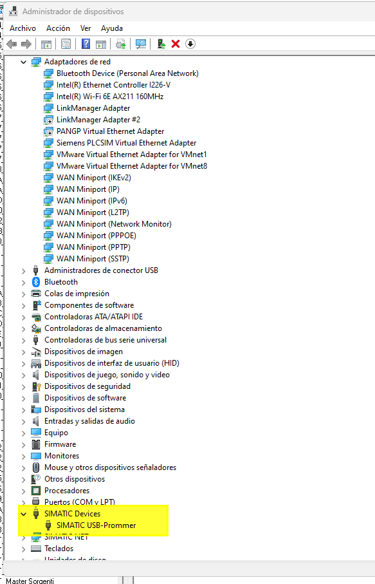Click the blue question mark Help icon
This screenshot has height=584, width=375.
pos(86,44)
